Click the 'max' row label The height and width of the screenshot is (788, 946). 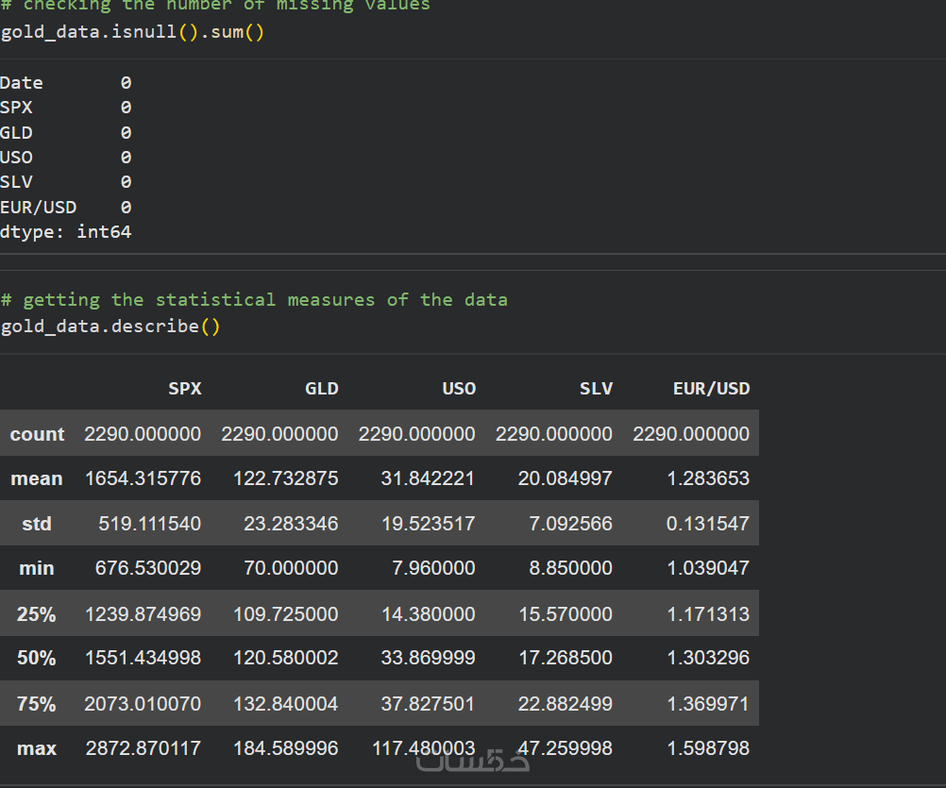click(37, 748)
